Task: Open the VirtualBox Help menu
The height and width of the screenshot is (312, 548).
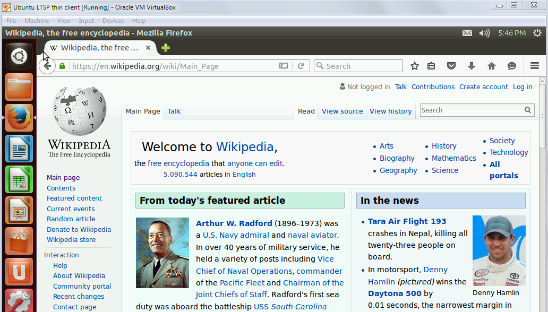Action: [x=139, y=21]
